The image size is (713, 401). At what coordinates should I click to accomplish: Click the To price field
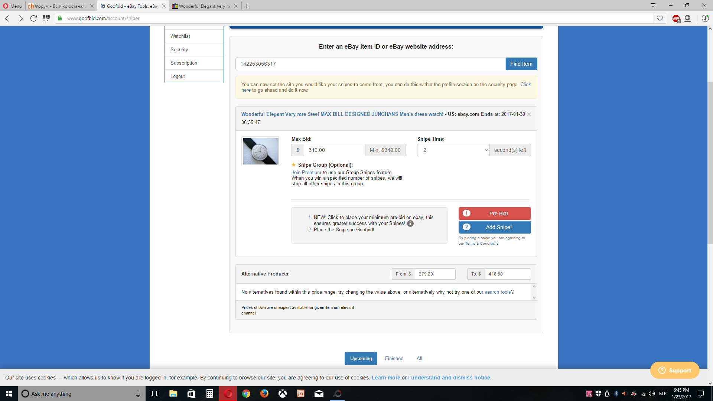click(x=507, y=274)
